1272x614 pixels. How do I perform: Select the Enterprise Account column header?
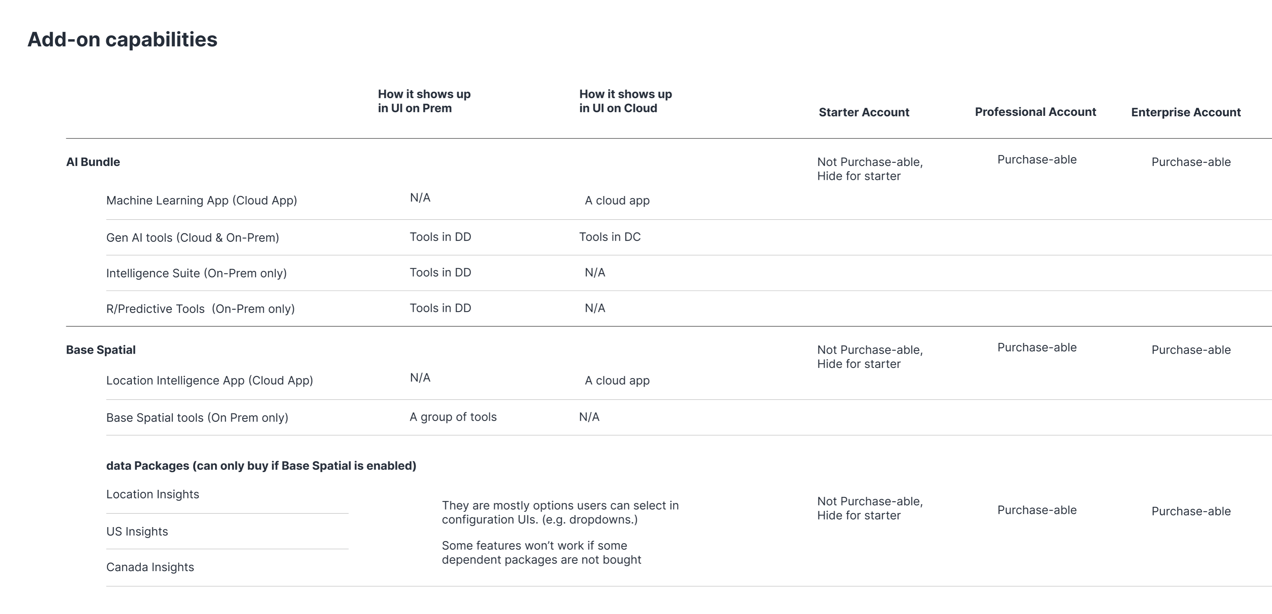pyautogui.click(x=1186, y=112)
